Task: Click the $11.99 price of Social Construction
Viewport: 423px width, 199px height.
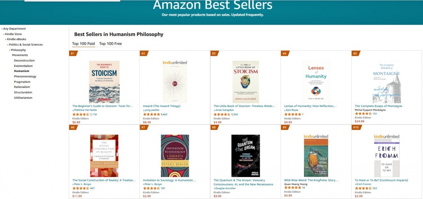Action: pos(77,196)
